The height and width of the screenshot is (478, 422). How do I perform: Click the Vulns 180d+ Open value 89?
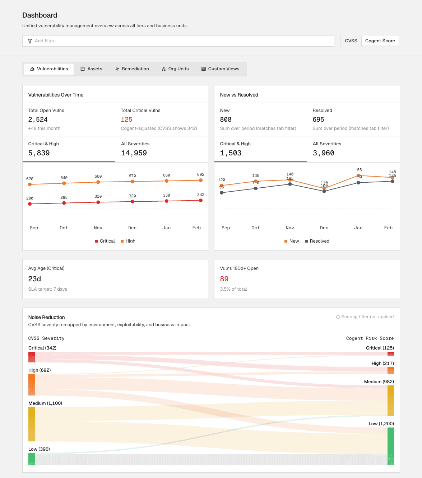pyautogui.click(x=224, y=279)
